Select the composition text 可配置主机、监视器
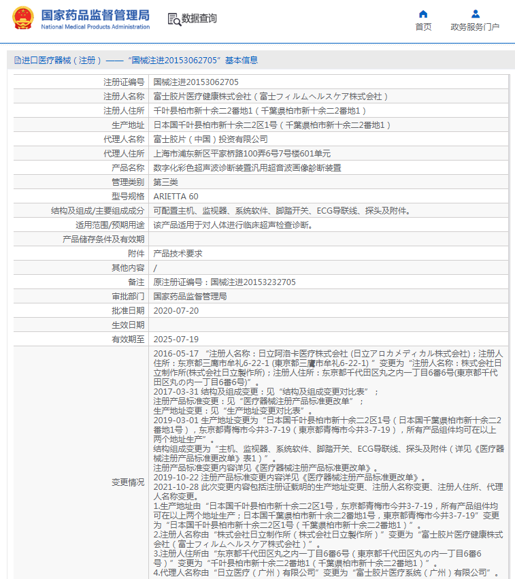 point(282,211)
